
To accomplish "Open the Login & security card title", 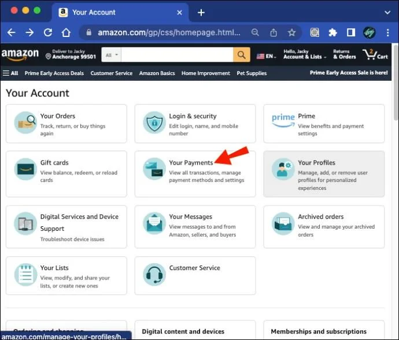I will [193, 116].
